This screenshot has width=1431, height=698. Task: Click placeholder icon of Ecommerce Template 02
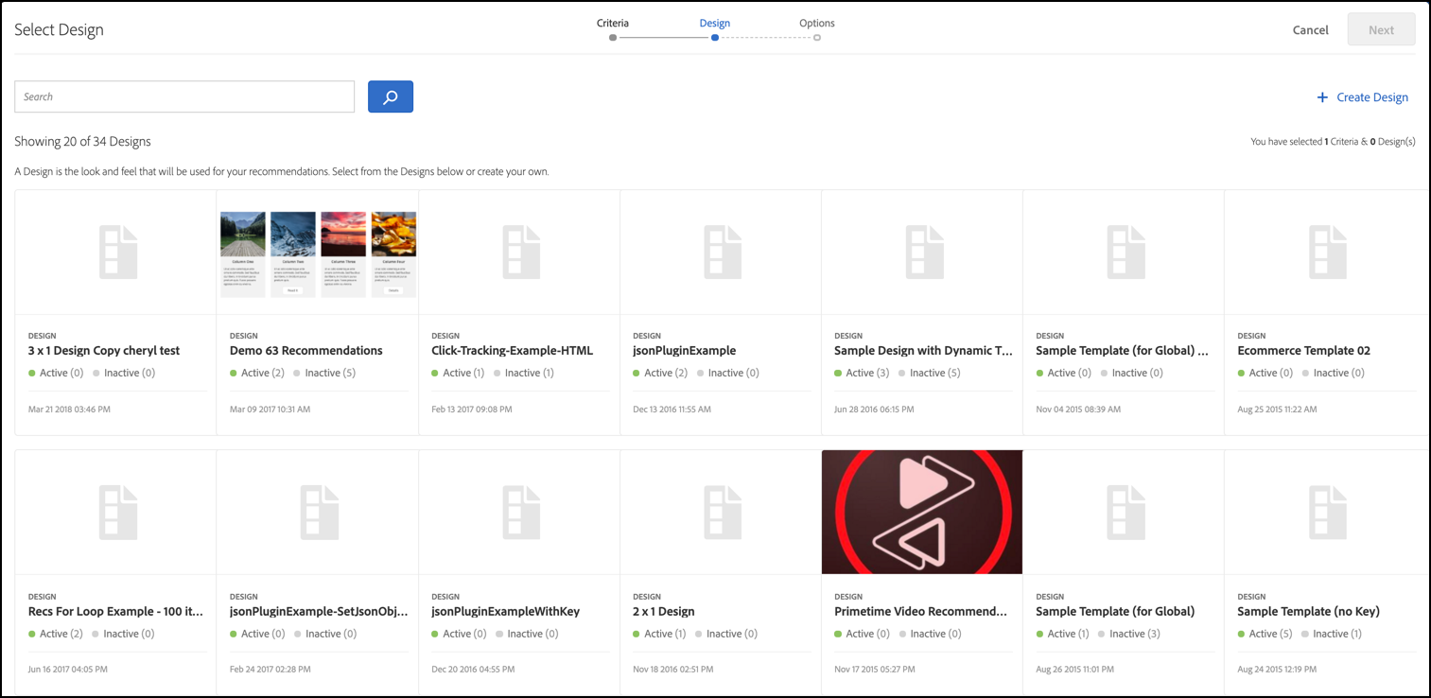pyautogui.click(x=1327, y=252)
